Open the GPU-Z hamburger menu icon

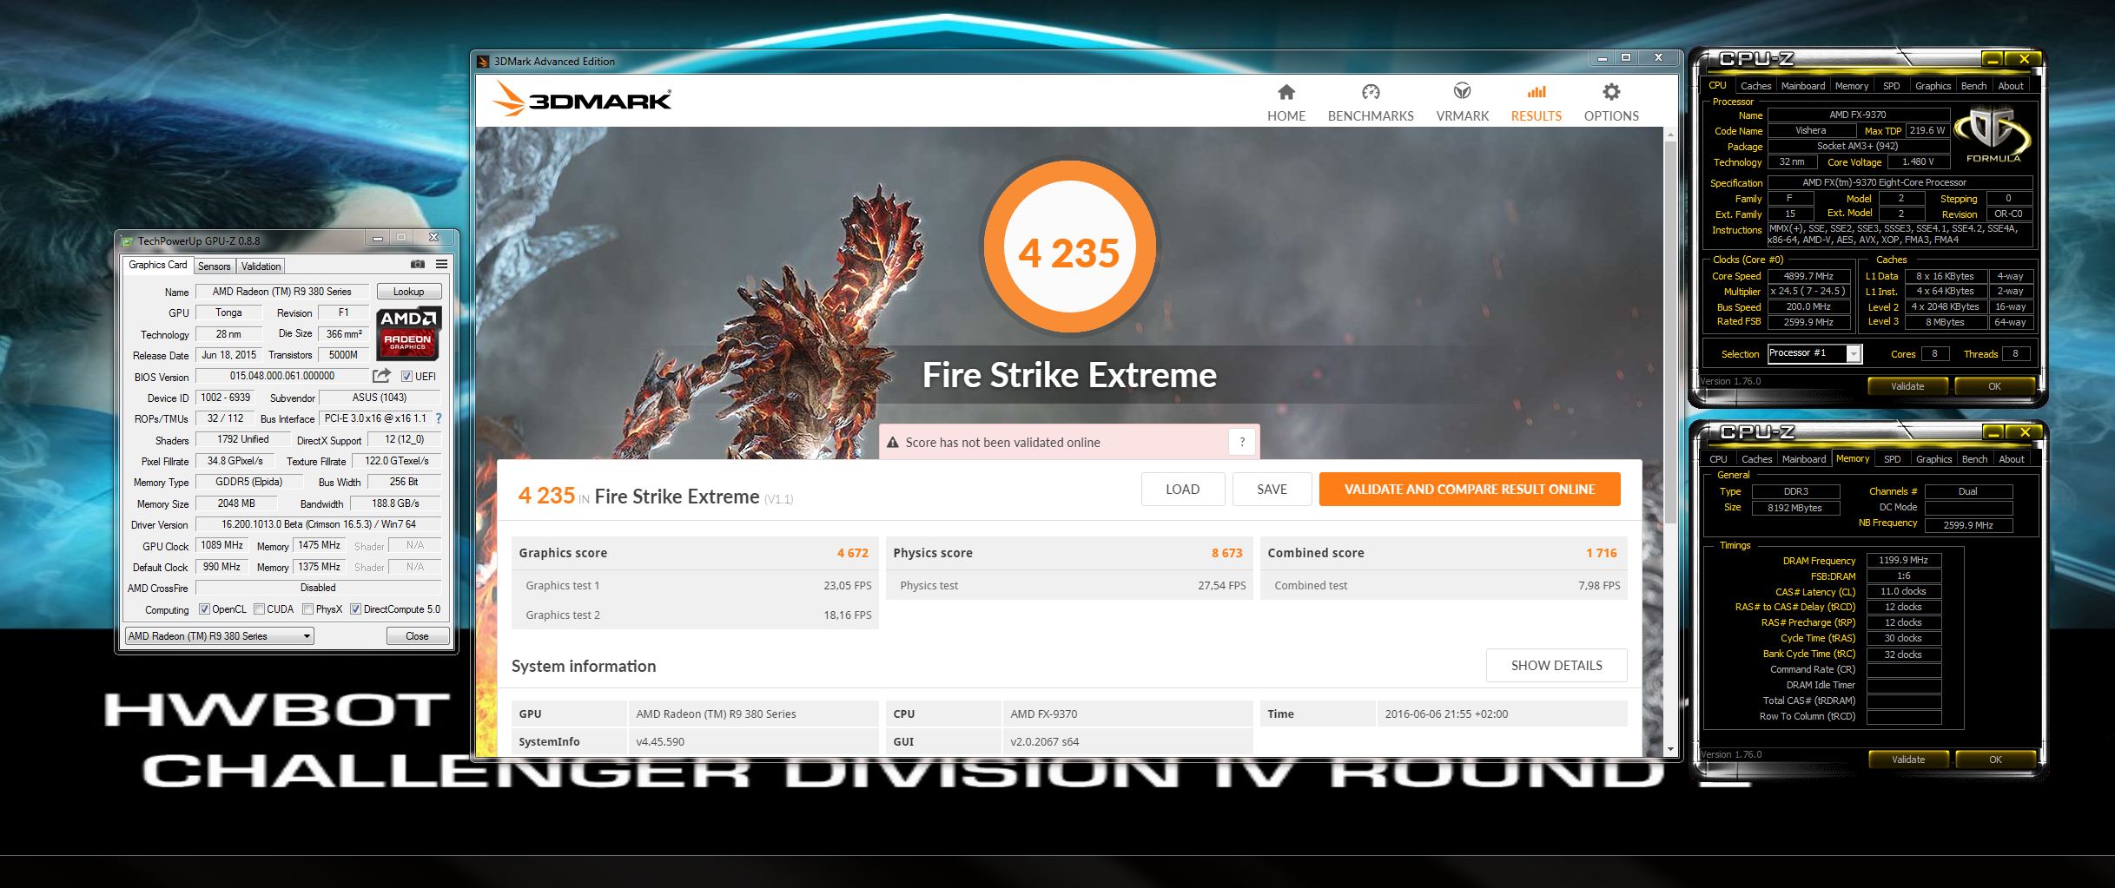(441, 264)
